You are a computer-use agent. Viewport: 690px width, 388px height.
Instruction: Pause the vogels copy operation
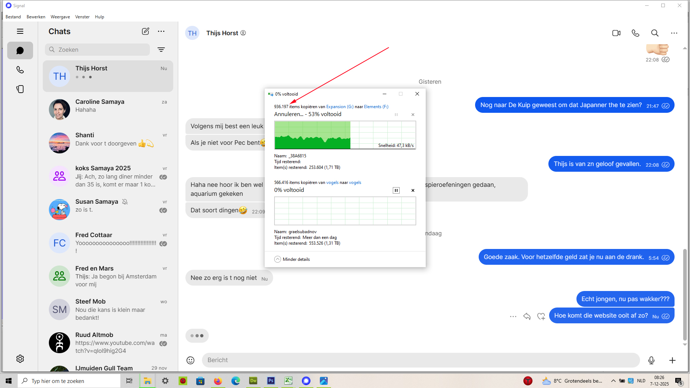point(396,190)
